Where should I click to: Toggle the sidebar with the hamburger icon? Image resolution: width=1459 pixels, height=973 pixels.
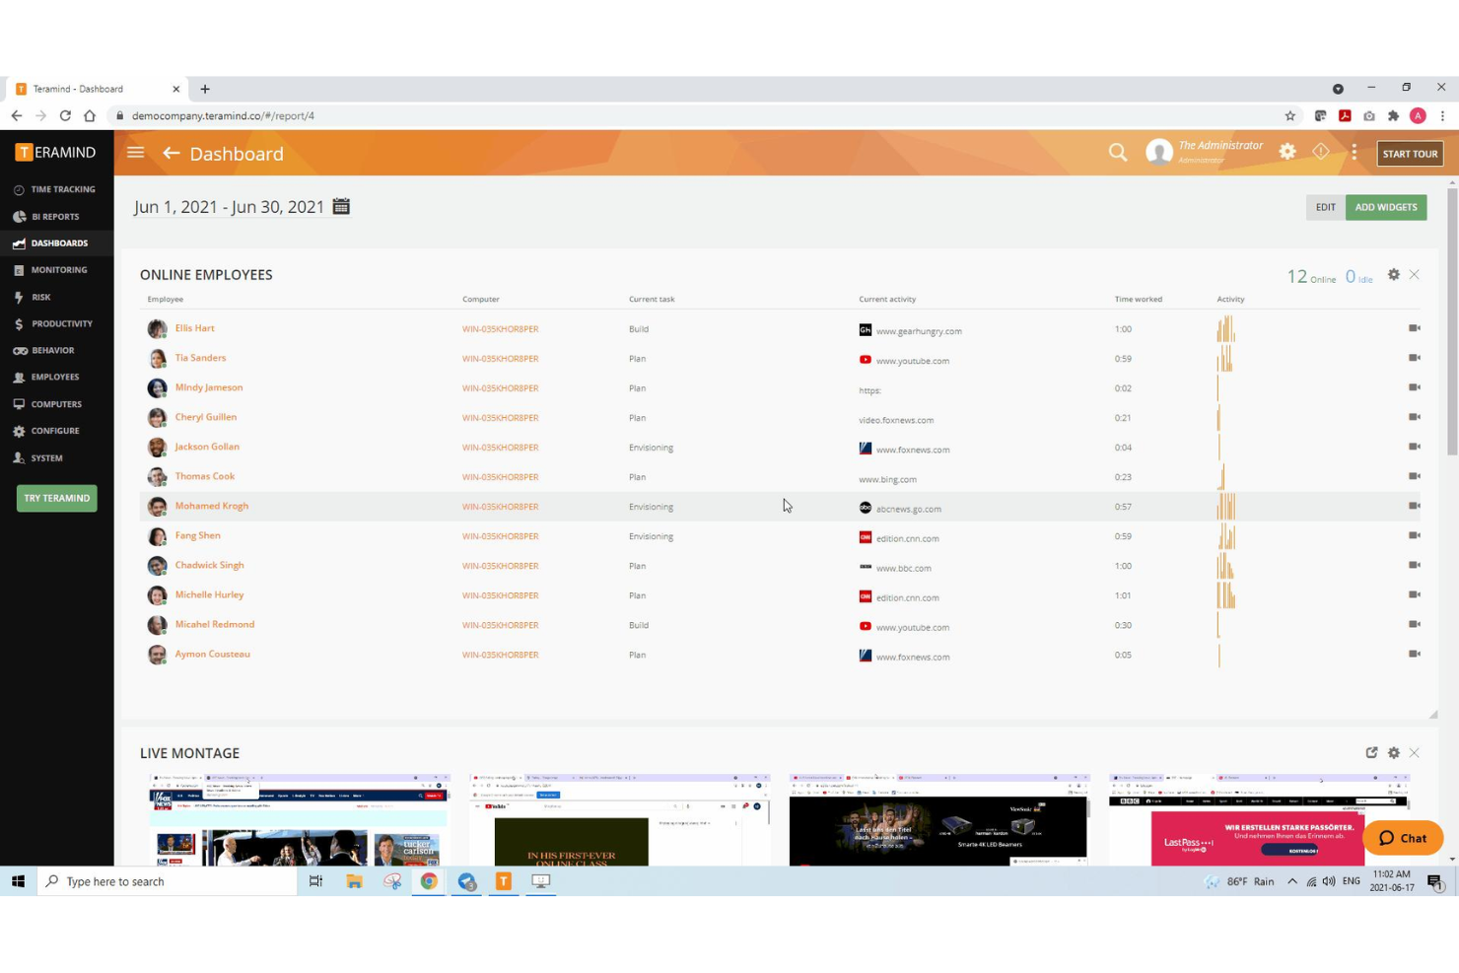(x=135, y=152)
